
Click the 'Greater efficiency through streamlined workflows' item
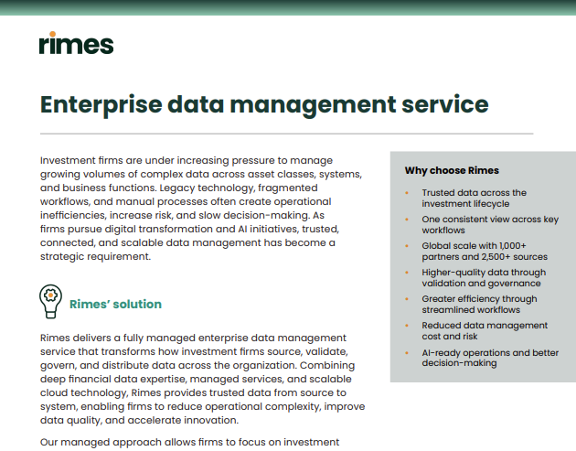(x=479, y=305)
